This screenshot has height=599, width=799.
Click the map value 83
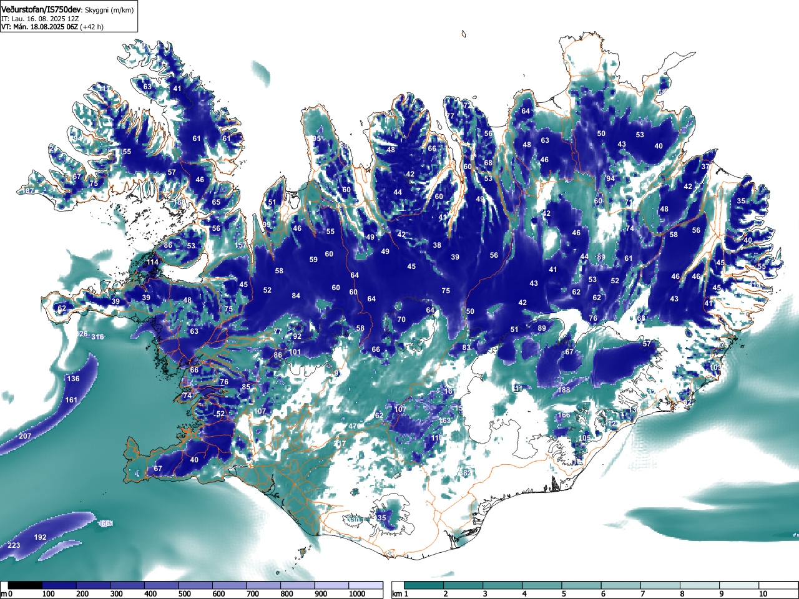click(x=466, y=348)
